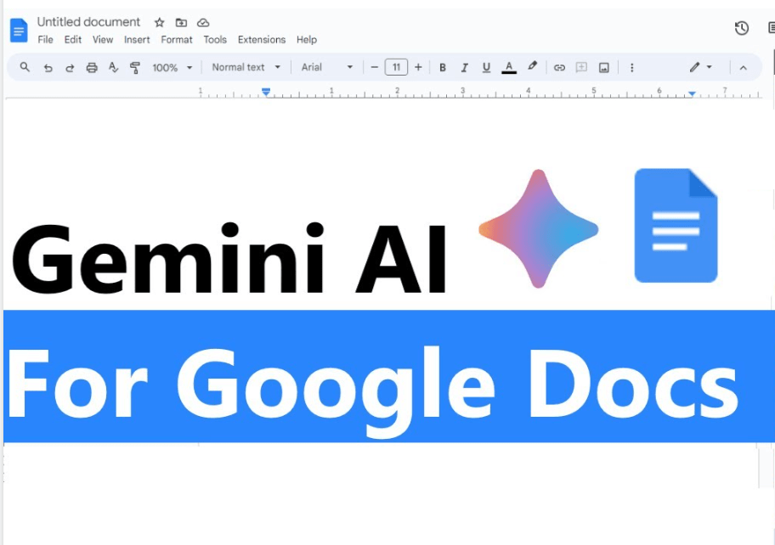Expand the Normal text style dropdown
775x545 pixels.
(246, 68)
